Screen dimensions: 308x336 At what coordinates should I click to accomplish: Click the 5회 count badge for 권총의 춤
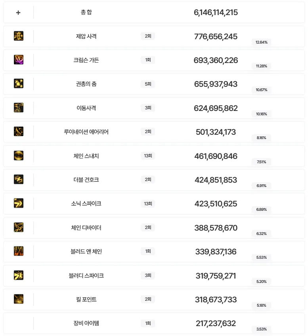(148, 84)
